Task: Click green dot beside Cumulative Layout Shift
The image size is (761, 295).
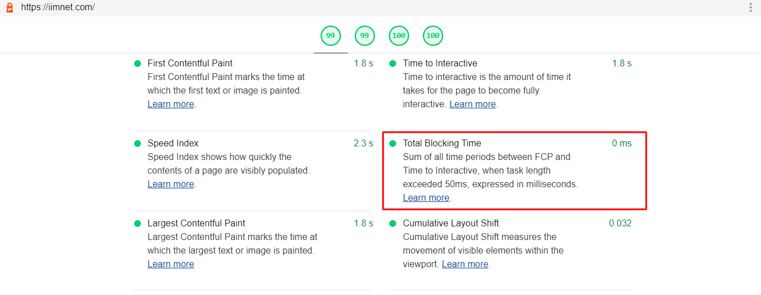Action: 393,224
